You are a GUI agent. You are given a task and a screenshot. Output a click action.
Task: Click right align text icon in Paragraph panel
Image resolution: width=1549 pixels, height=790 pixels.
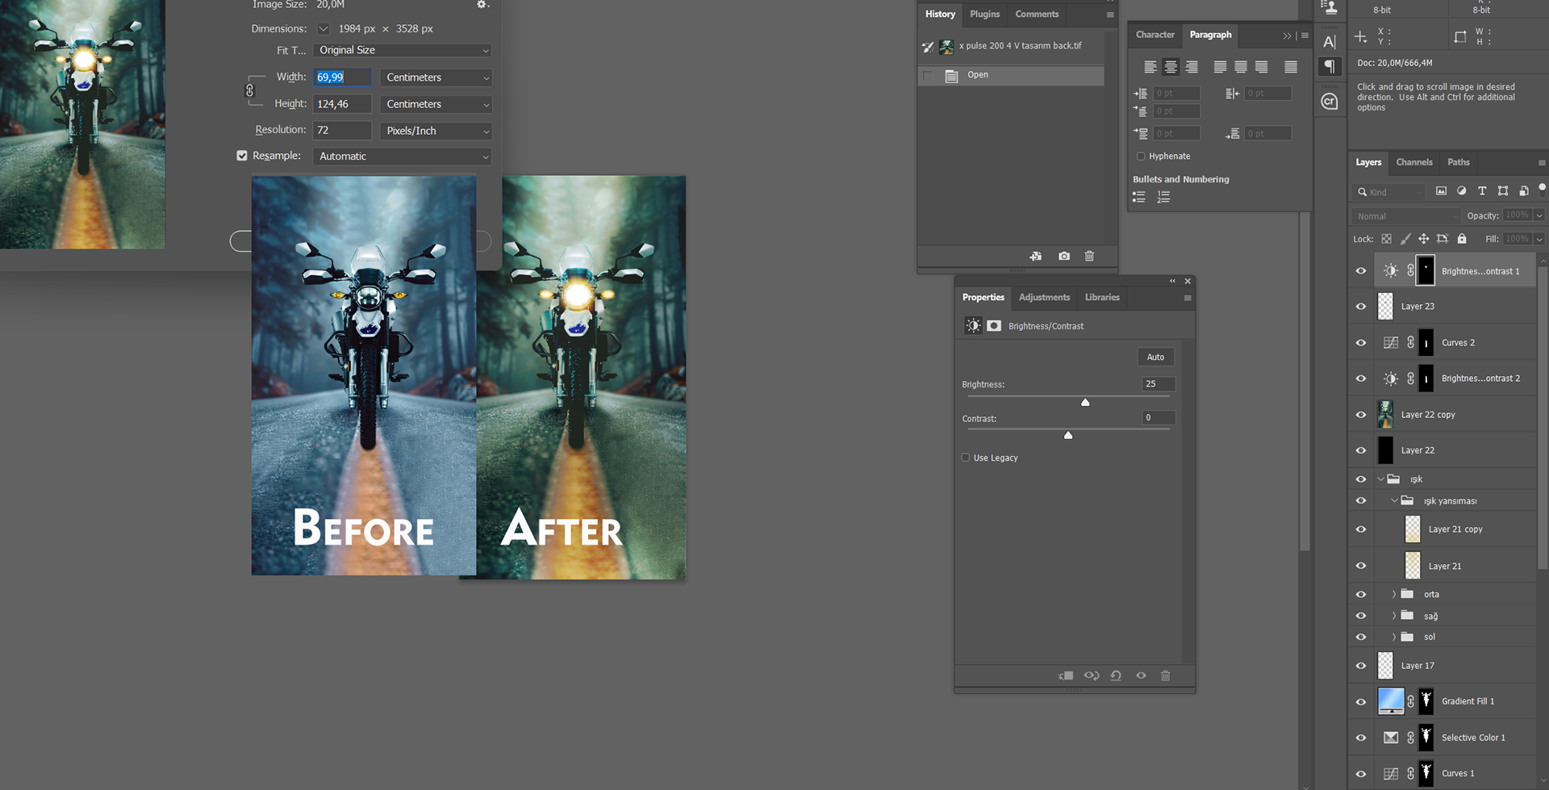click(1192, 67)
